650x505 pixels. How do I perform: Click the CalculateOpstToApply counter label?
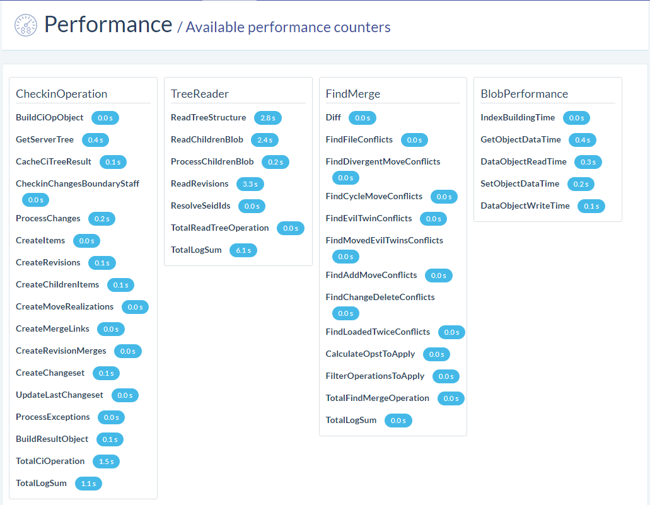(x=370, y=354)
